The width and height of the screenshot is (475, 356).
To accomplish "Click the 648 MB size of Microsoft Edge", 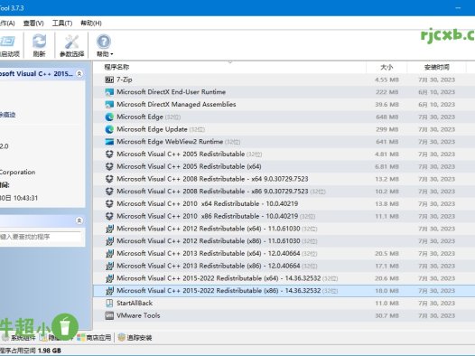I will pyautogui.click(x=387, y=117).
